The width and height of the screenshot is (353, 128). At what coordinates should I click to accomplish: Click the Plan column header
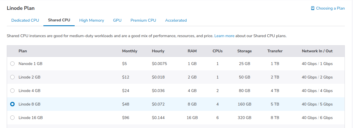(23, 51)
